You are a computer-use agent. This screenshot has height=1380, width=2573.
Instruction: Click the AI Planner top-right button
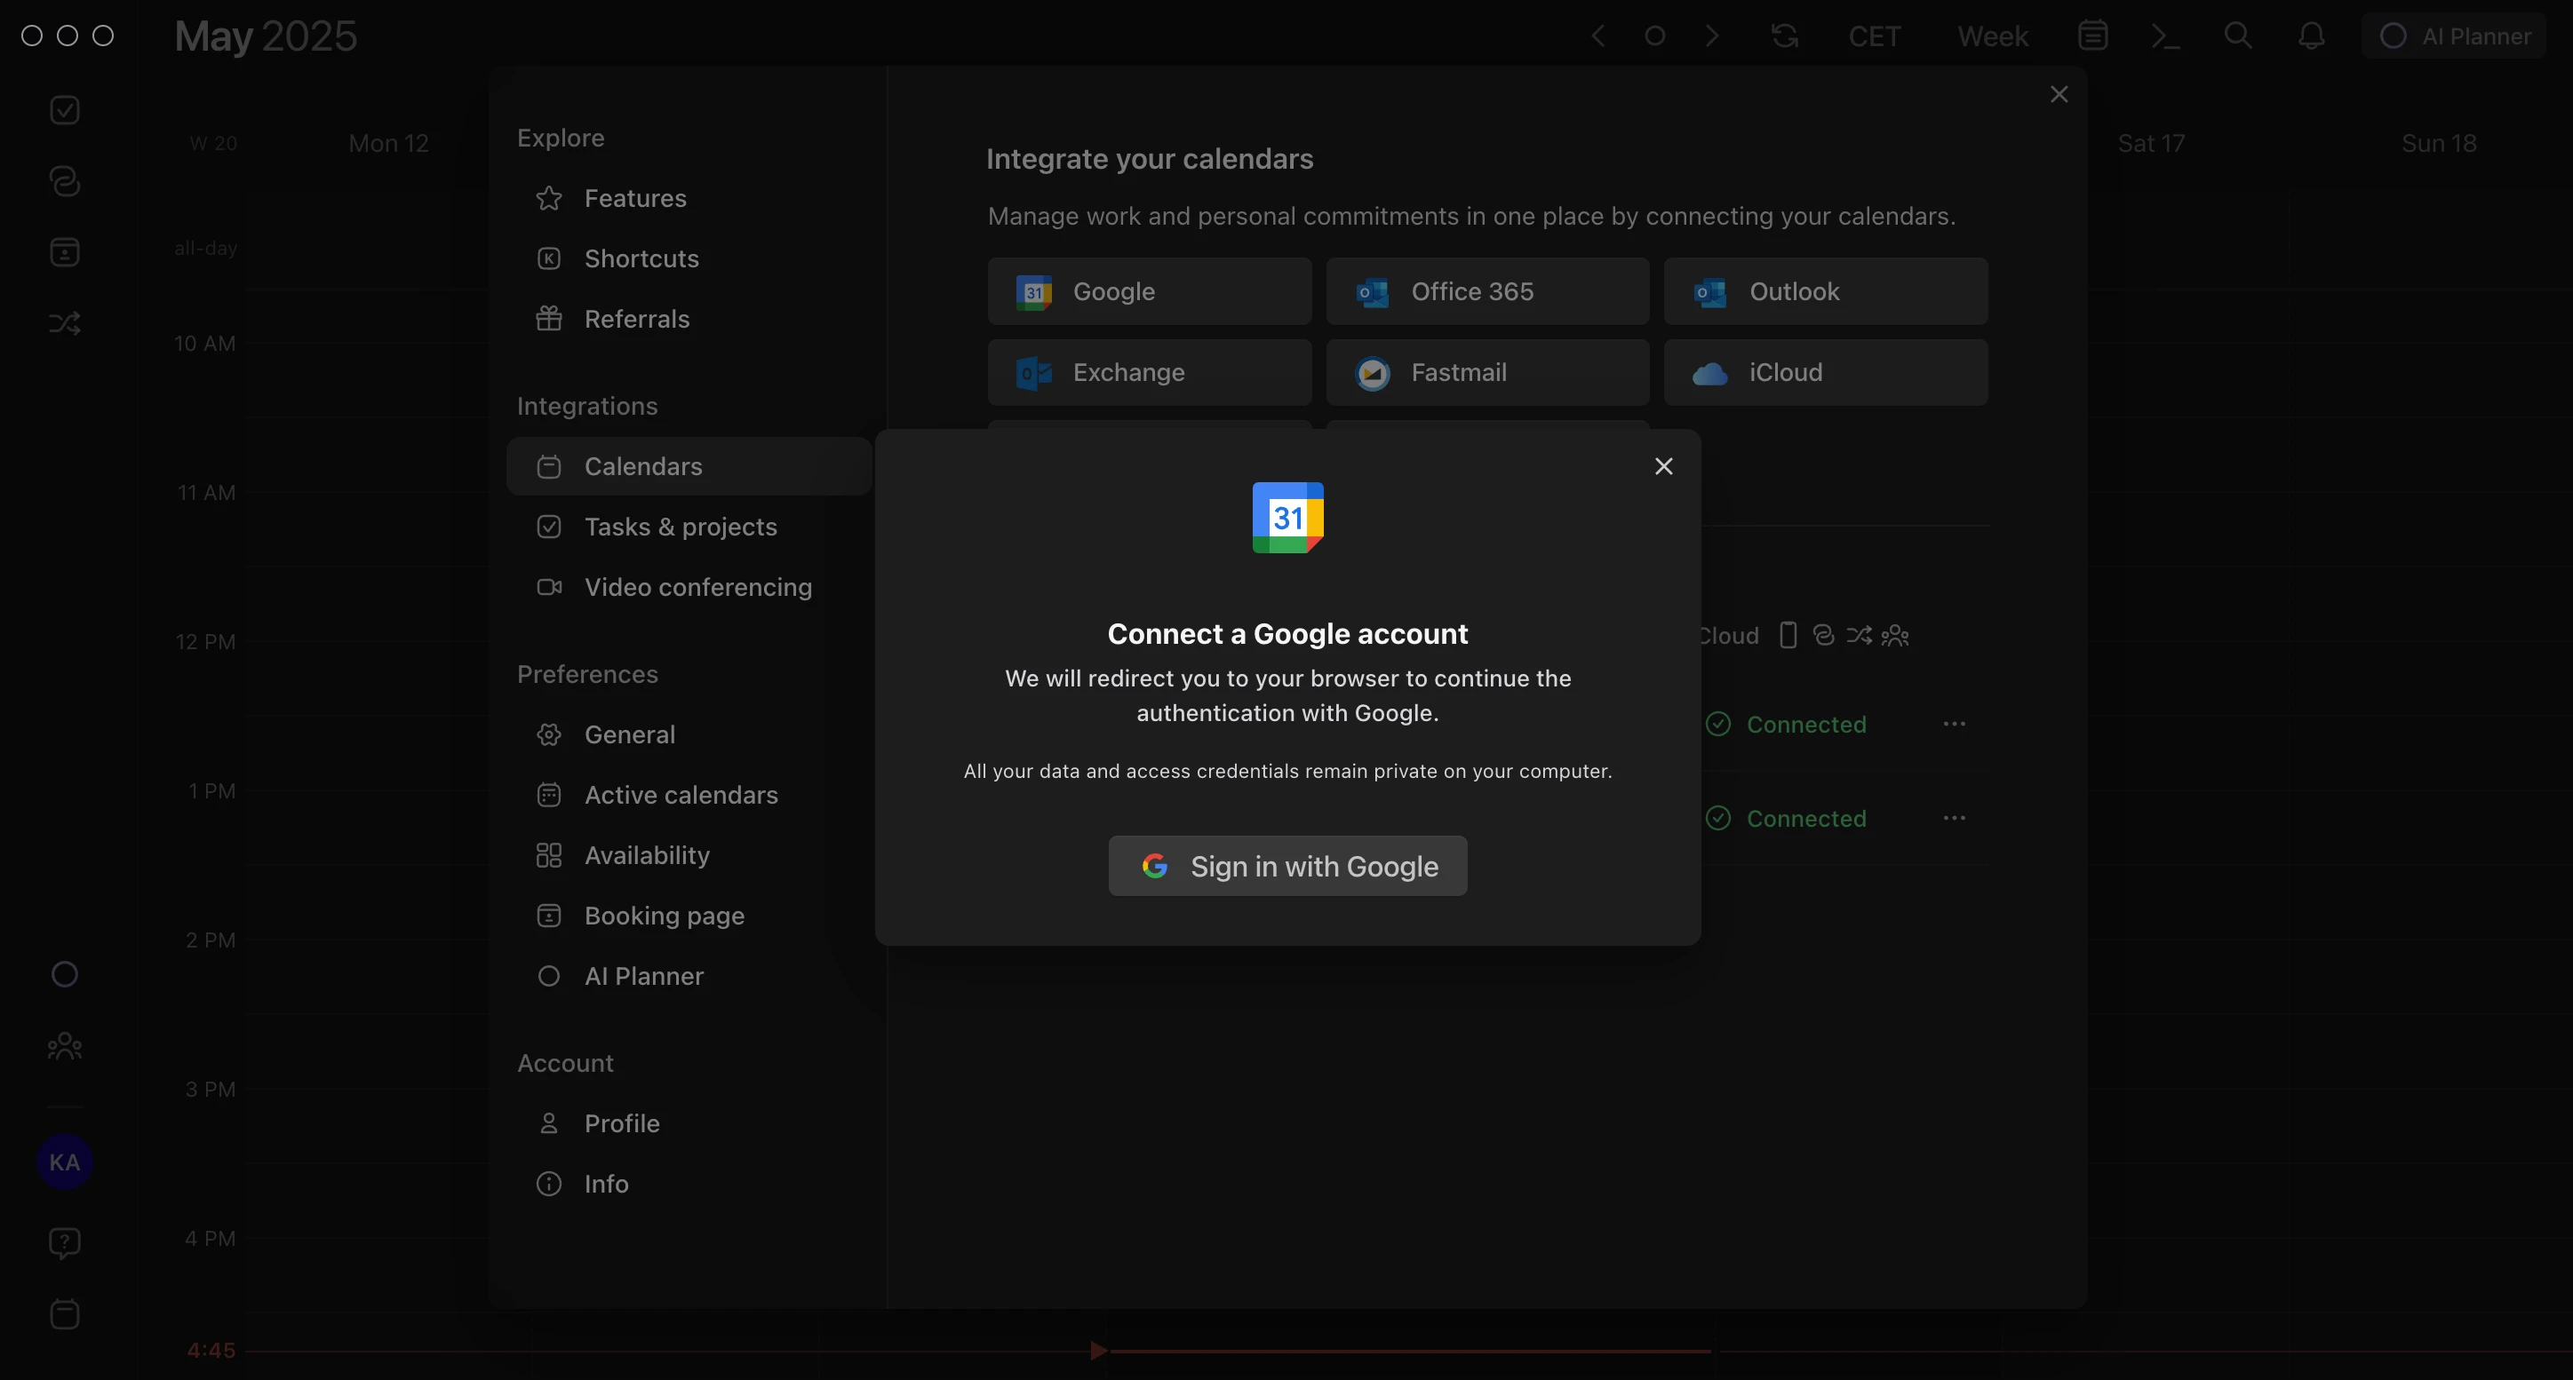(x=2454, y=36)
